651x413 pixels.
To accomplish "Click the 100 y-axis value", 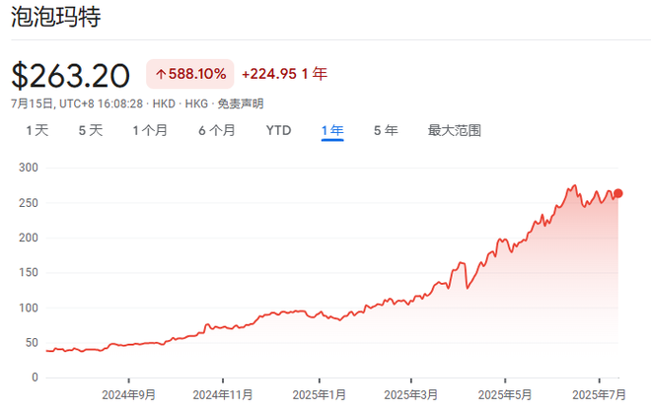I will (x=29, y=308).
